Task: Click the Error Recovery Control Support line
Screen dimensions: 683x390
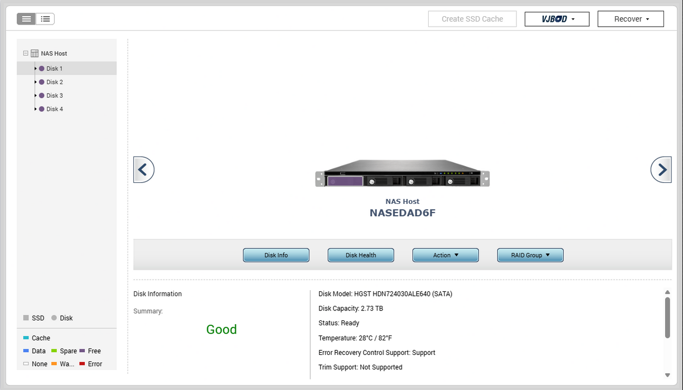Action: pyautogui.click(x=377, y=353)
